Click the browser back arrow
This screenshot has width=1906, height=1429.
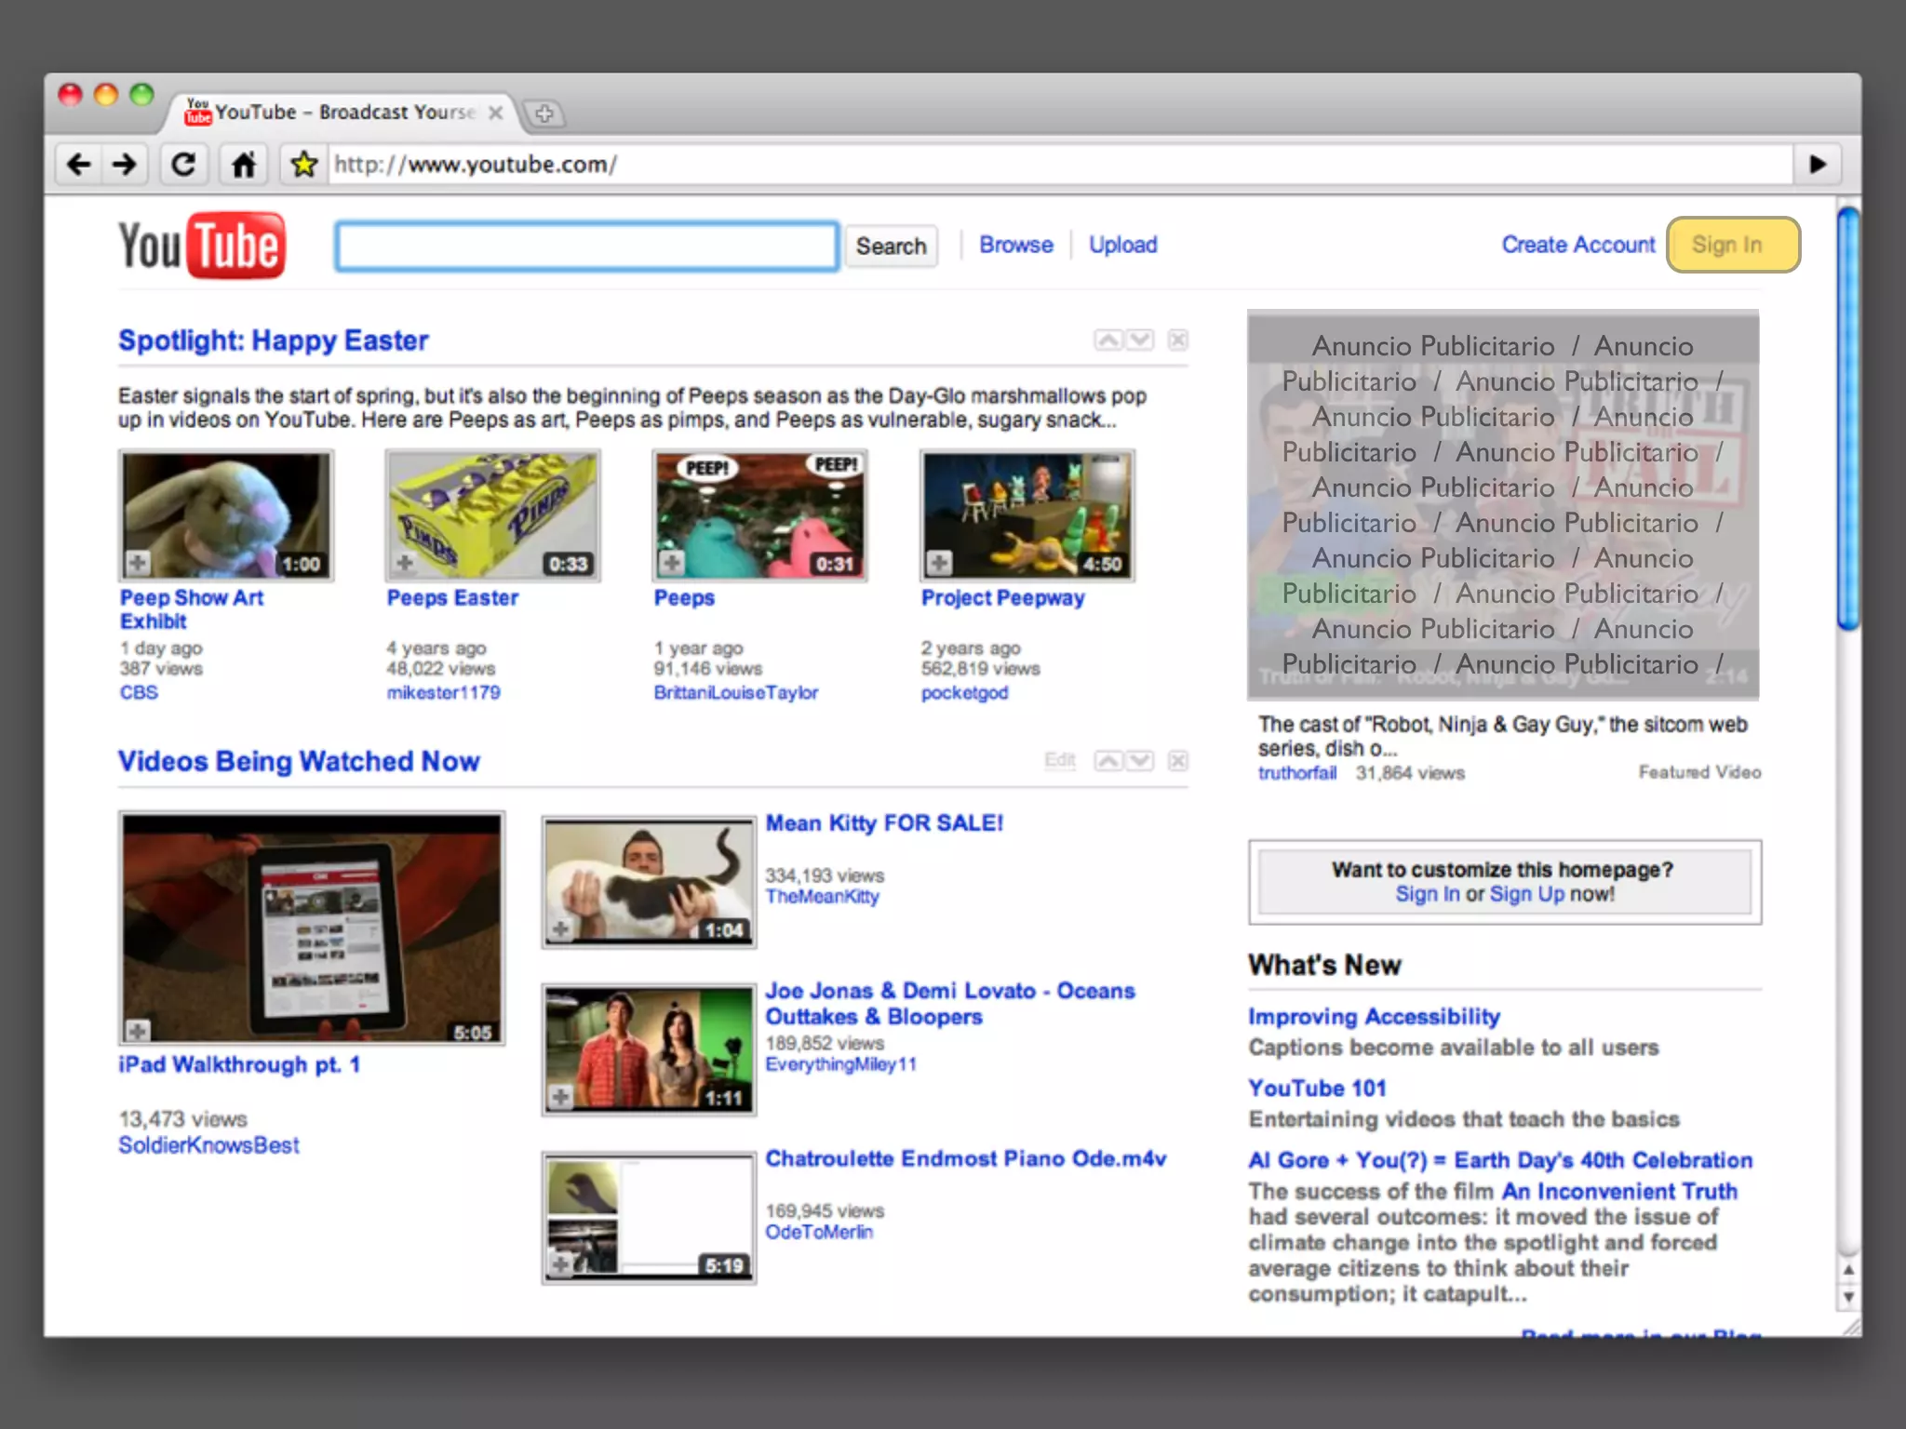(x=79, y=165)
